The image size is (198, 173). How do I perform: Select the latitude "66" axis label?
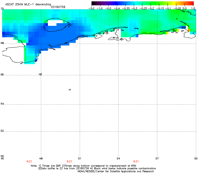tap(2, 75)
